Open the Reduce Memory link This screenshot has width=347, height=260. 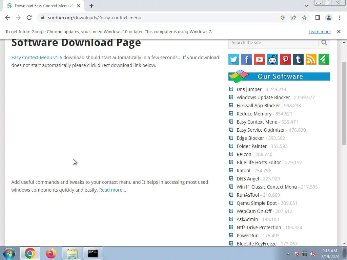click(x=254, y=114)
